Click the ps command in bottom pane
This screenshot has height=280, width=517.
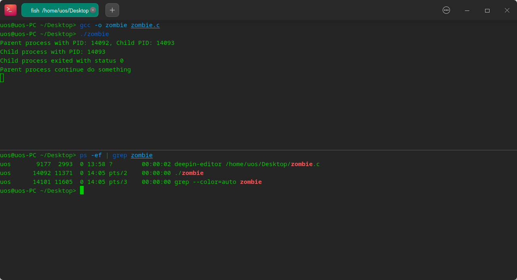click(x=83, y=155)
